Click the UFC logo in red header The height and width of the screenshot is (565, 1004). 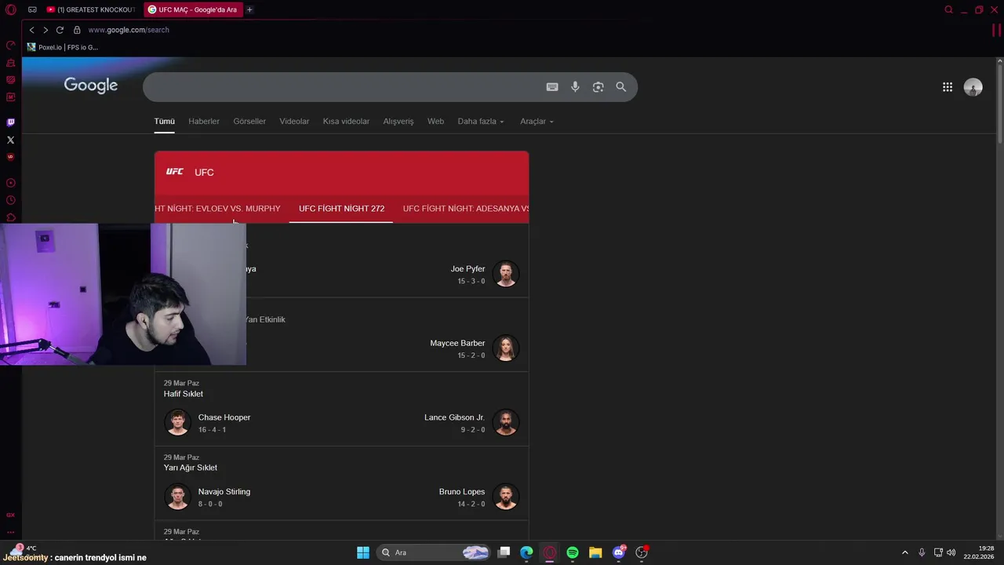tap(175, 172)
